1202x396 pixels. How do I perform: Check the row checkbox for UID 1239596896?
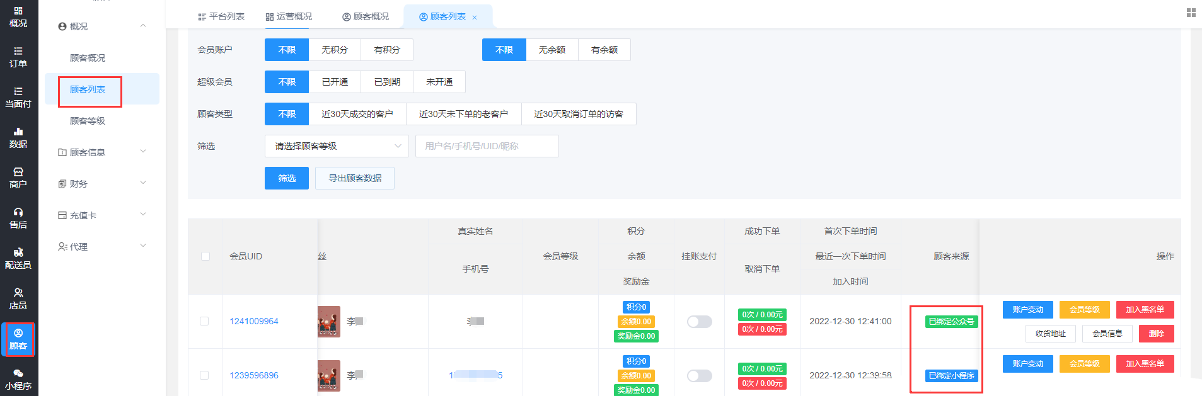point(204,375)
